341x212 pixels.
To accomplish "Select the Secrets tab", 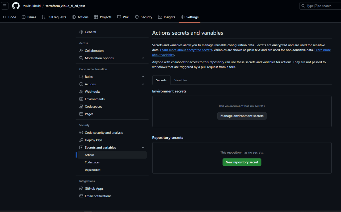I will pos(161,80).
